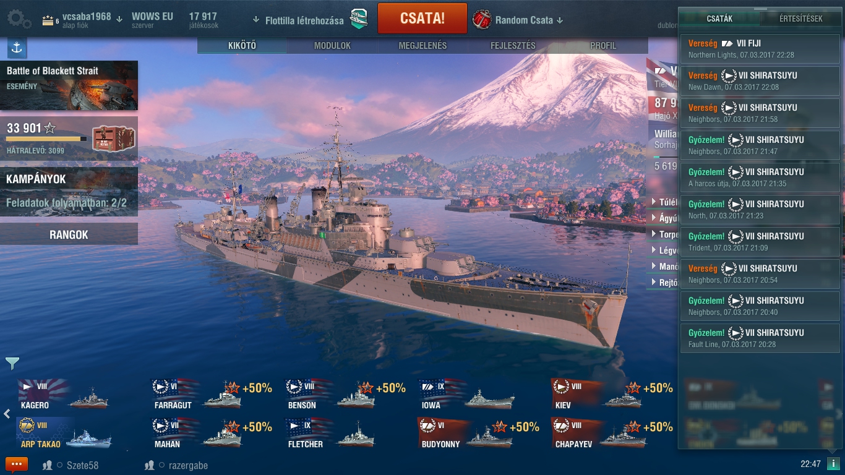Screen dimensions: 845x475
Task: Click the anchor port icon
Action: click(16, 48)
